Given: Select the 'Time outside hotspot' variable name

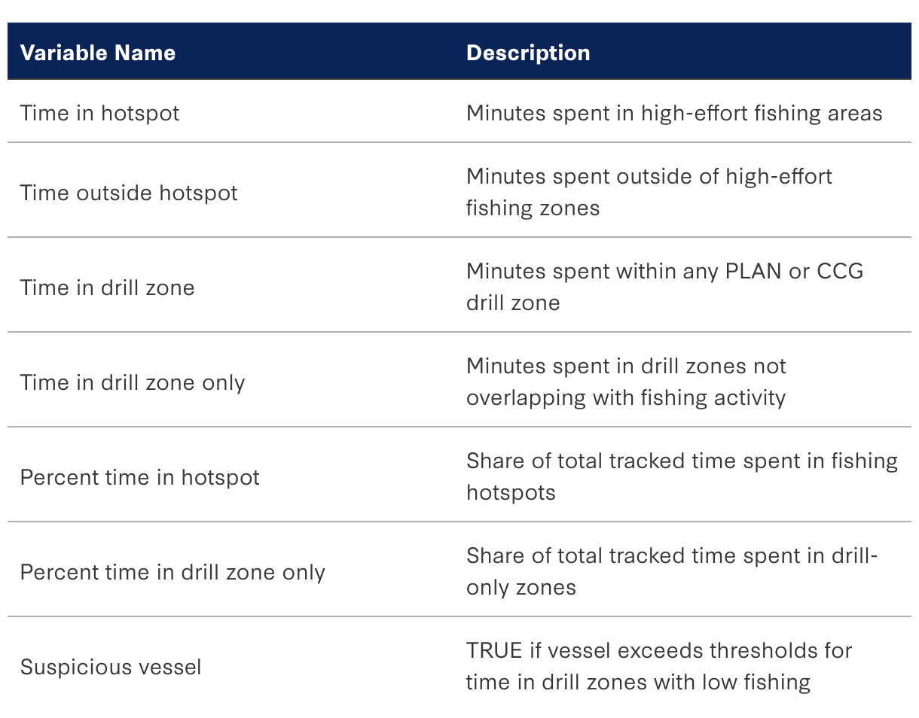Looking at the screenshot, I should coord(129,193).
